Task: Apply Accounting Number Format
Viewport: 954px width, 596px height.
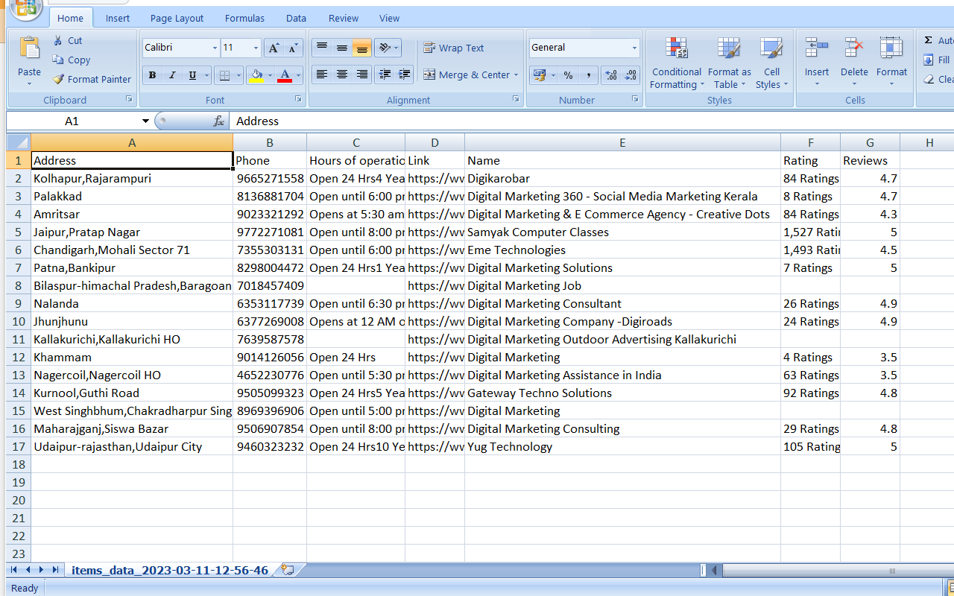Action: coord(538,75)
